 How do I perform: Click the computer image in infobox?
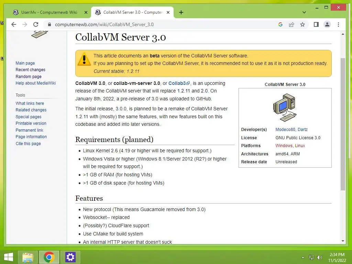coord(285,108)
